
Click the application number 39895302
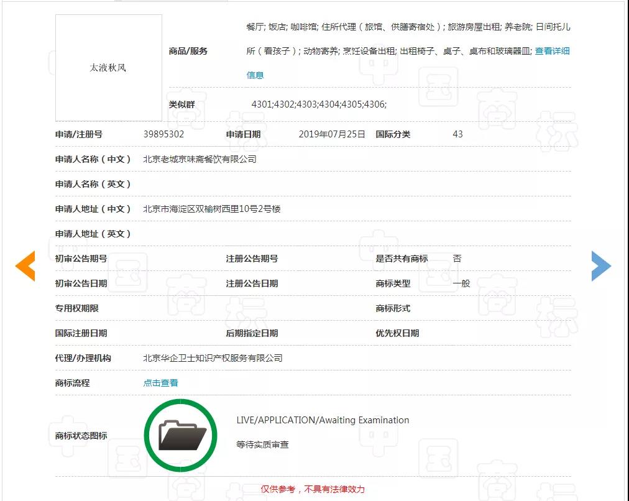pyautogui.click(x=163, y=134)
